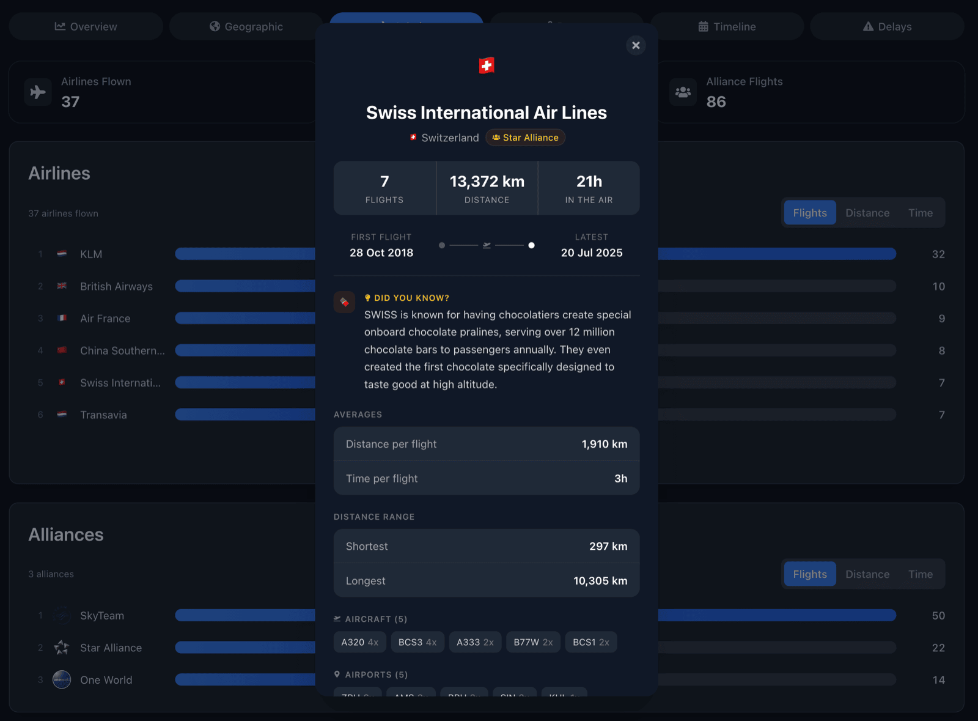Click the small Swiss flag next to Switzerland

(x=413, y=138)
